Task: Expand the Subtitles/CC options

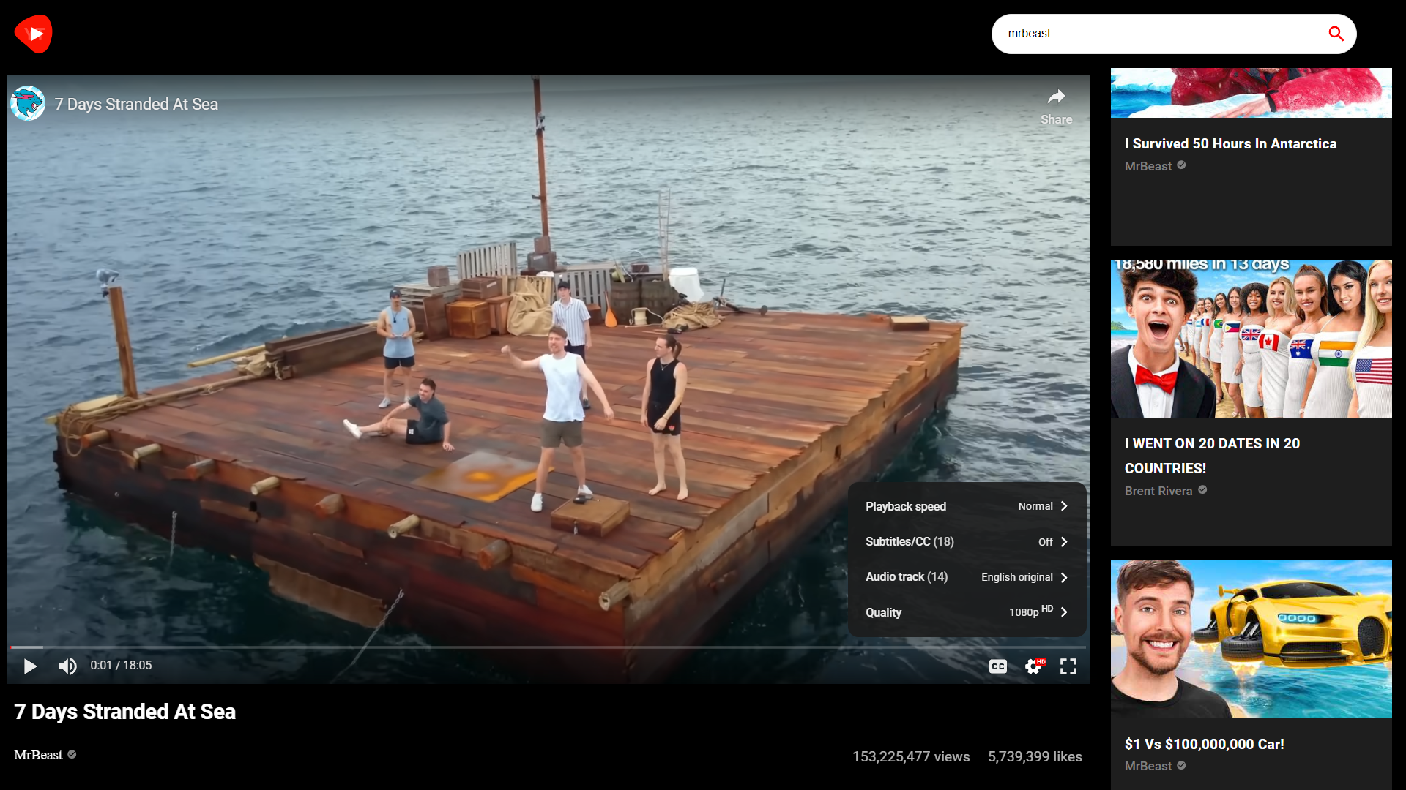Action: pyautogui.click(x=966, y=541)
